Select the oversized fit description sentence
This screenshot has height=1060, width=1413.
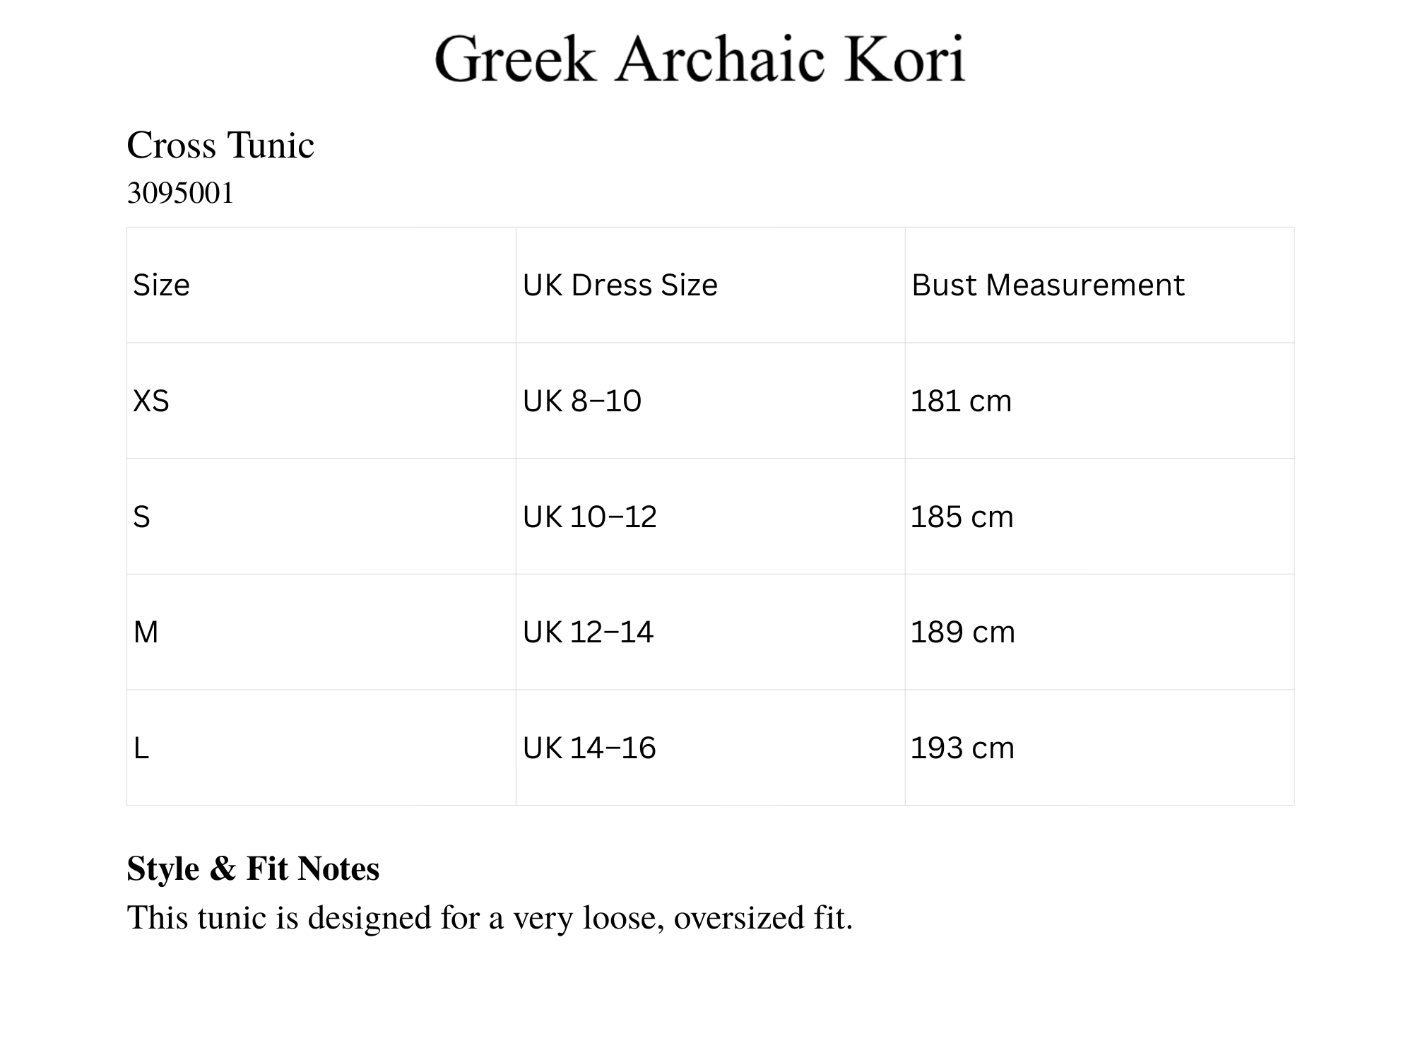(490, 918)
